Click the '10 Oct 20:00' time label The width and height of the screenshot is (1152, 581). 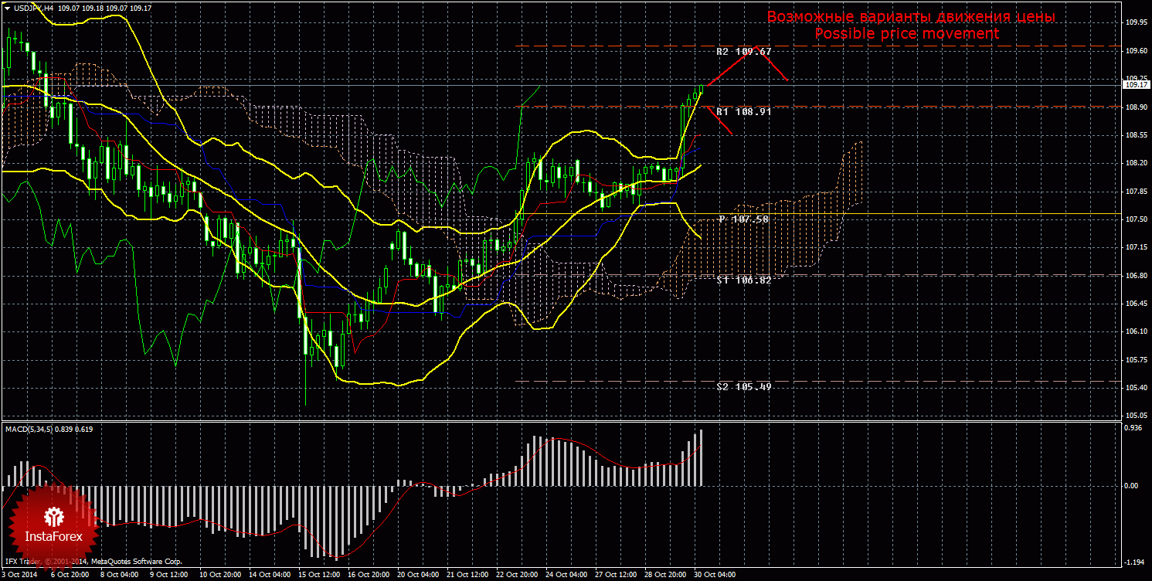coord(220,575)
